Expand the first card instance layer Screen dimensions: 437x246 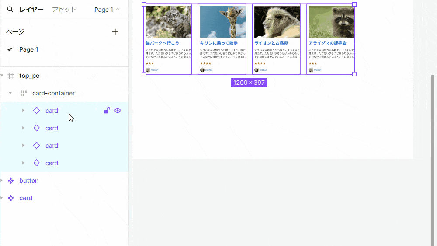click(24, 111)
